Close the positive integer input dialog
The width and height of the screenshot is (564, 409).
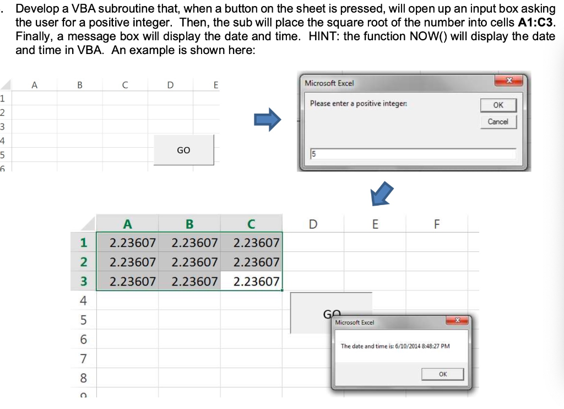point(509,80)
